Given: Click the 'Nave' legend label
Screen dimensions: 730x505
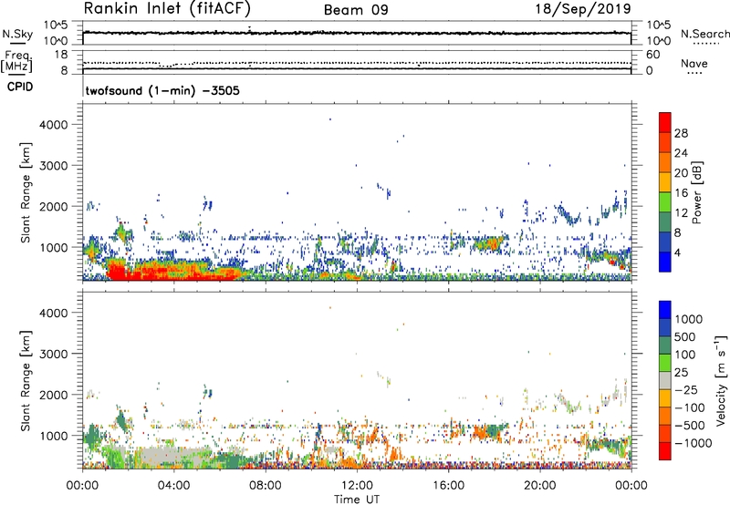Looking at the screenshot, I should [x=694, y=63].
